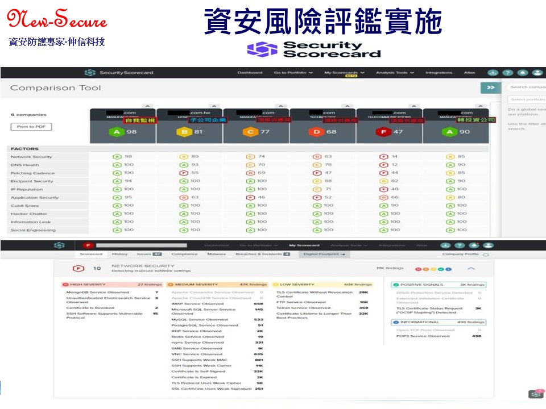The height and width of the screenshot is (409, 546).
Task: Collapse the A 98 company column chevron
Action: click(147, 106)
